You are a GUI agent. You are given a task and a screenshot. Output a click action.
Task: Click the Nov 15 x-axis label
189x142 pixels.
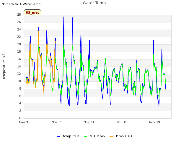tap(122, 122)
